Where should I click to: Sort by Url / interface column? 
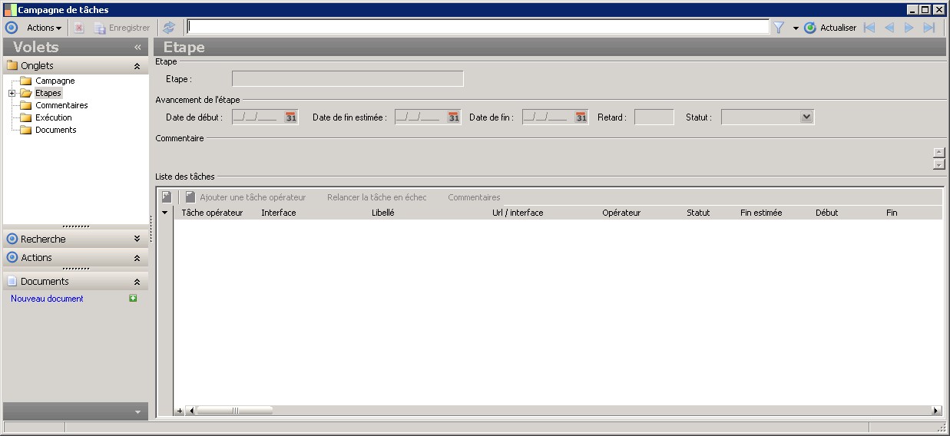point(518,213)
